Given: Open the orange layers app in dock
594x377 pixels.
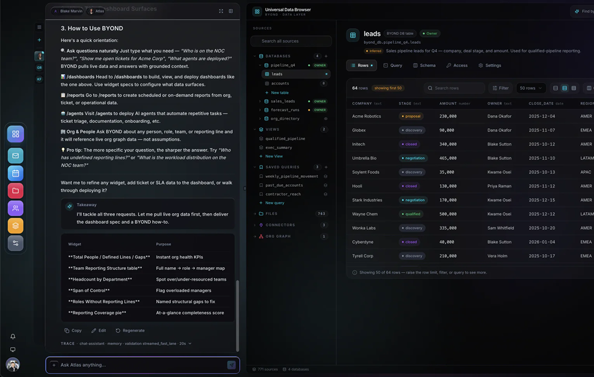Looking at the screenshot, I should tap(16, 225).
